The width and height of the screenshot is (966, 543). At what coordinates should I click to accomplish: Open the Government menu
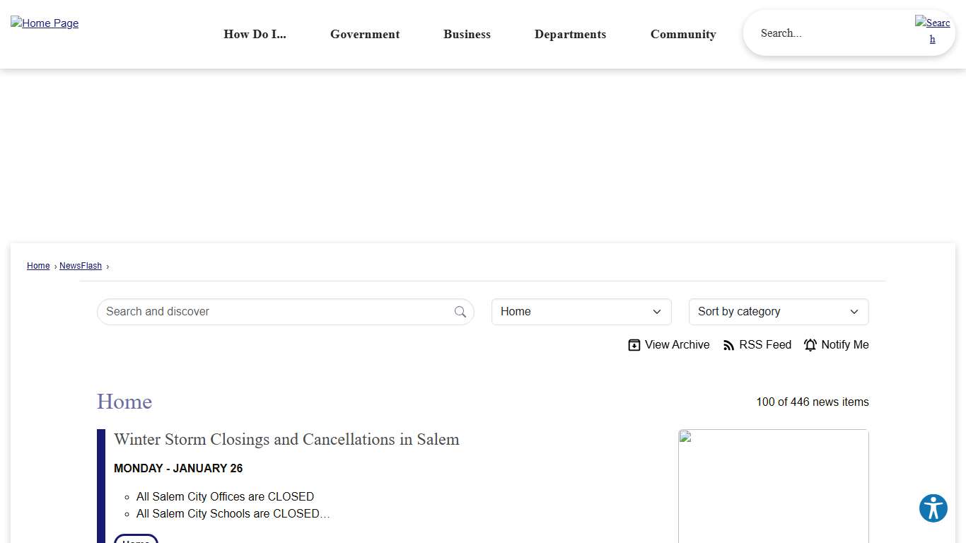[x=365, y=35]
